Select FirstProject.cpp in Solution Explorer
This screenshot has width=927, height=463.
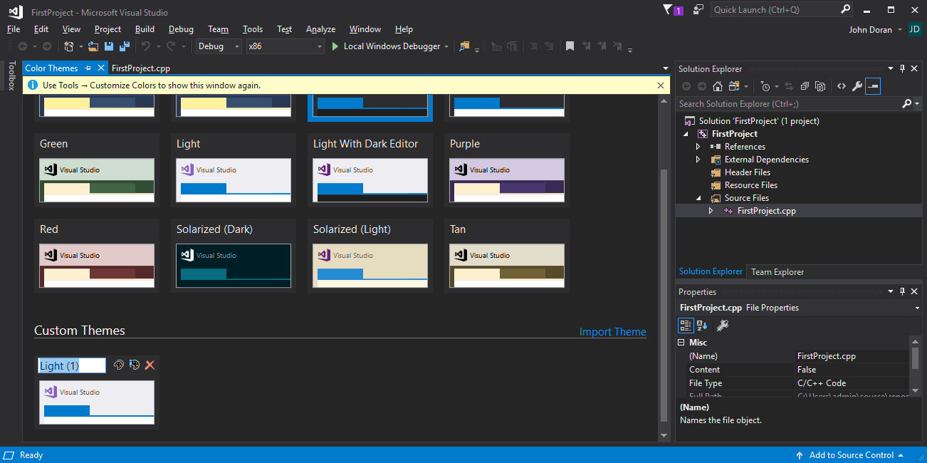[766, 211]
